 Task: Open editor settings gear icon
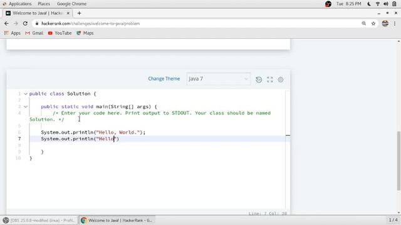point(281,79)
